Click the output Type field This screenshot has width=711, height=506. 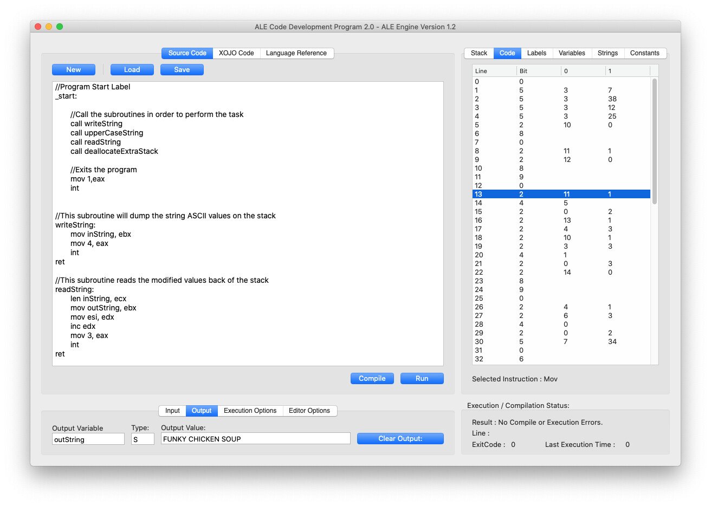tap(143, 439)
